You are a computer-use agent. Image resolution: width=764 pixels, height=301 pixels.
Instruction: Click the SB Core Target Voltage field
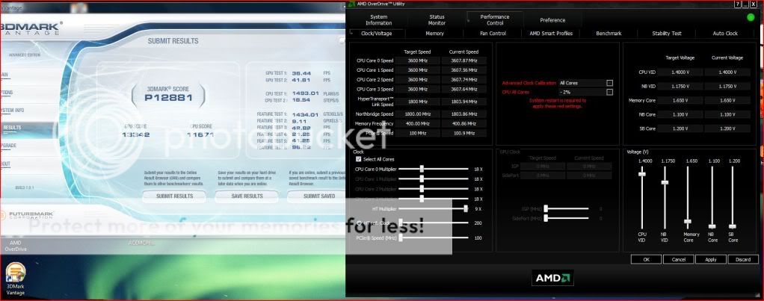click(681, 128)
